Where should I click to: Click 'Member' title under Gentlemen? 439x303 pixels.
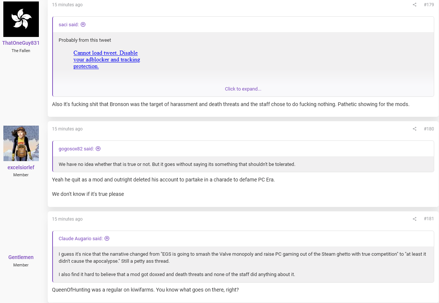coord(21,265)
